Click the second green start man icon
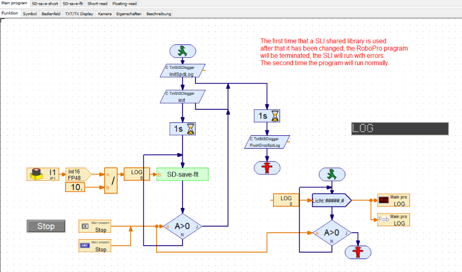 331,175
